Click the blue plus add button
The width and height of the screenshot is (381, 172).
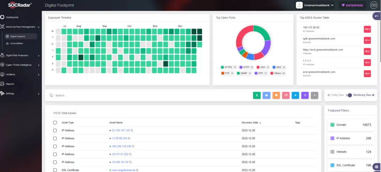coord(295,95)
